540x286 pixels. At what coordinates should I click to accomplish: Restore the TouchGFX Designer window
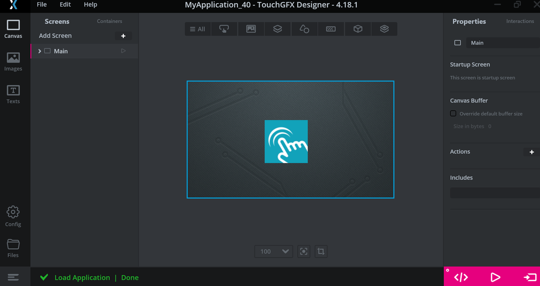[517, 4]
